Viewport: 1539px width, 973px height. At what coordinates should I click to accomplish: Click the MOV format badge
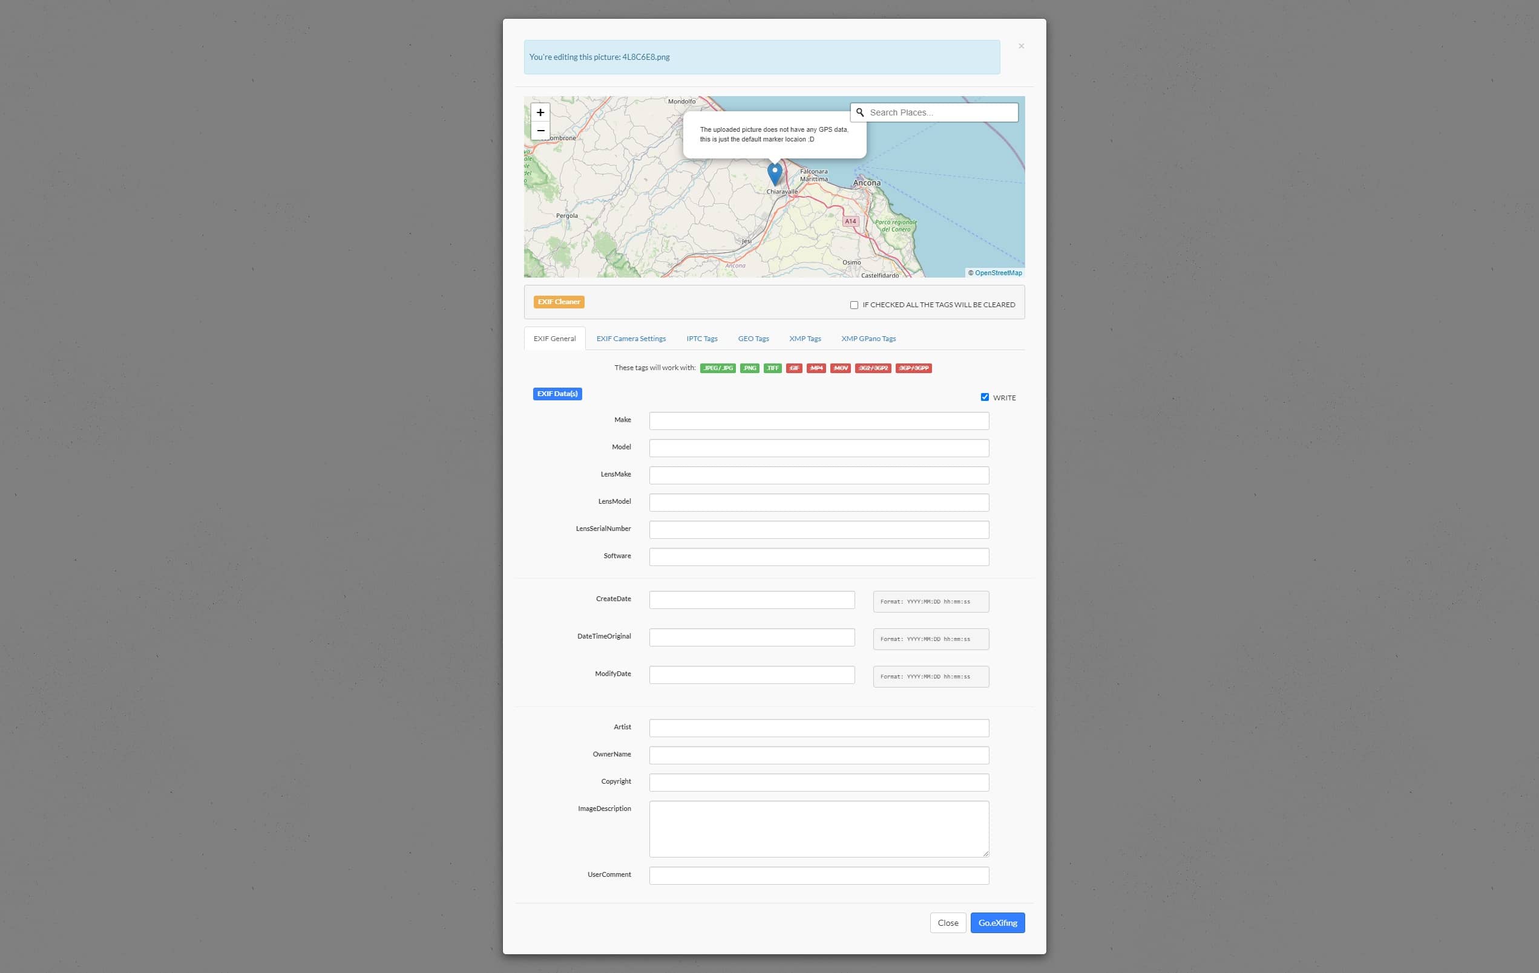841,368
